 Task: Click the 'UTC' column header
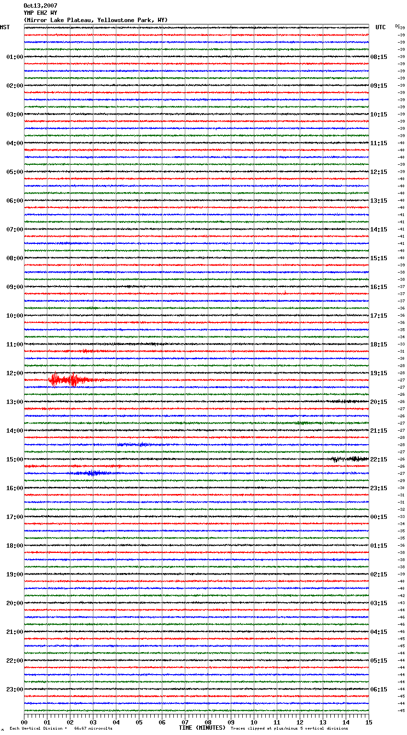pyautogui.click(x=381, y=27)
